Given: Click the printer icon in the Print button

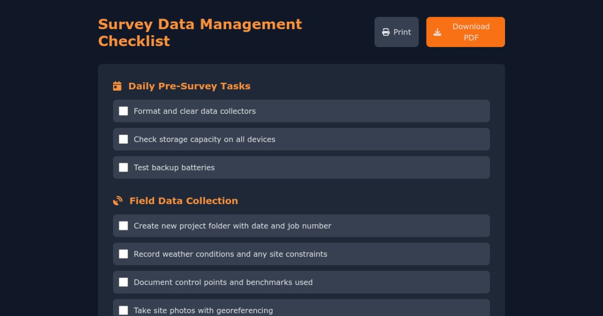Looking at the screenshot, I should tap(386, 32).
